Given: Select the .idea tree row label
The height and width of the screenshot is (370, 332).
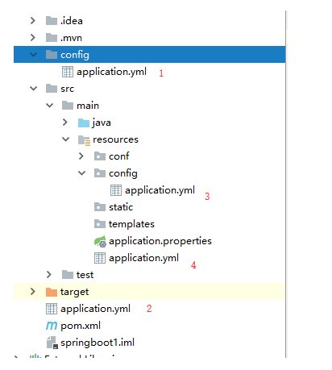Looking at the screenshot, I should [x=72, y=21].
